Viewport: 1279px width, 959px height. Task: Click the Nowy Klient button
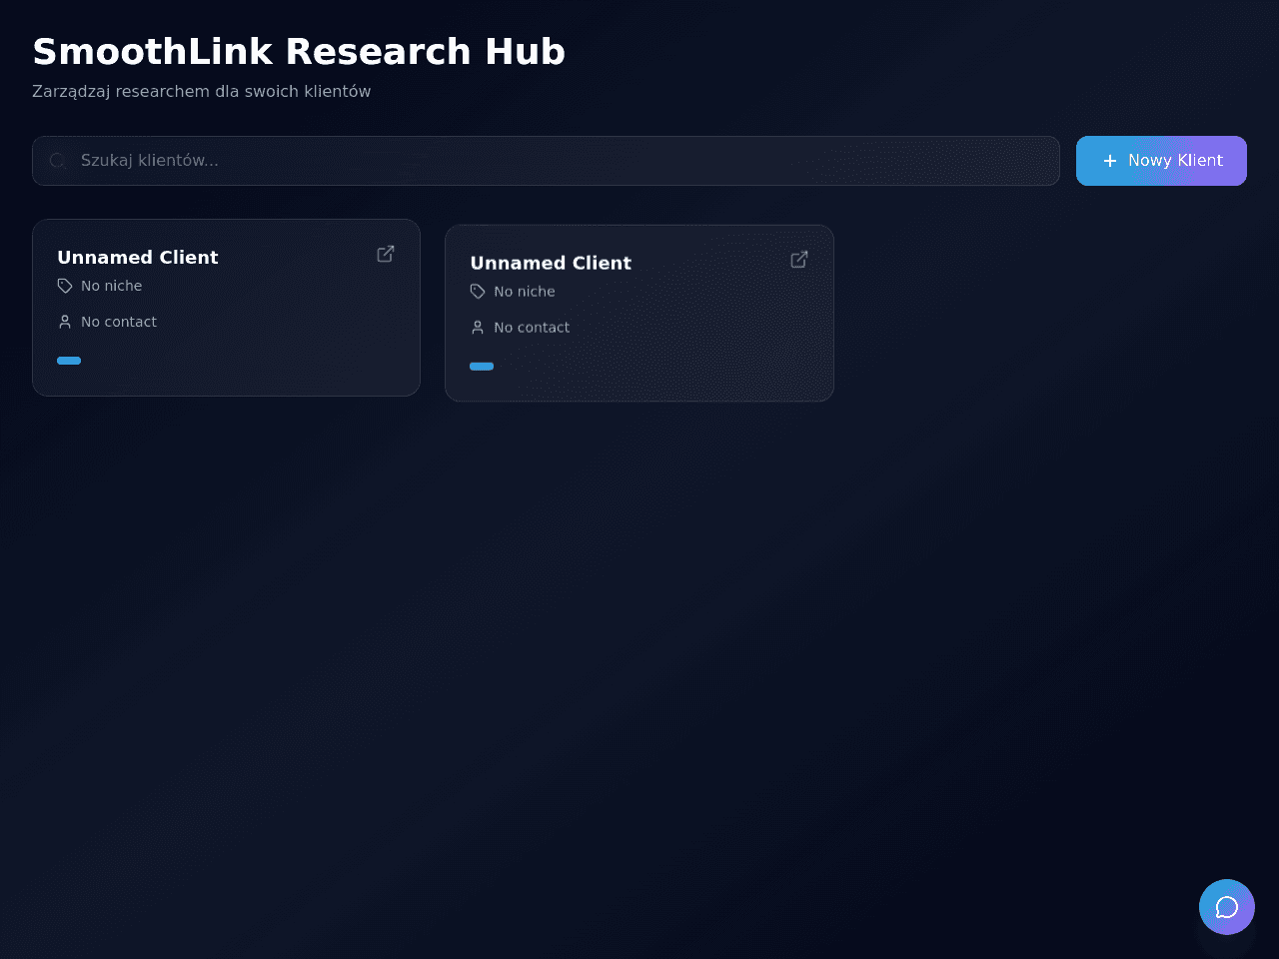(x=1161, y=161)
